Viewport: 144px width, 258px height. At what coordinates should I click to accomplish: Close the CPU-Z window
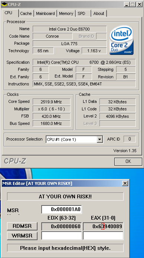139,4
